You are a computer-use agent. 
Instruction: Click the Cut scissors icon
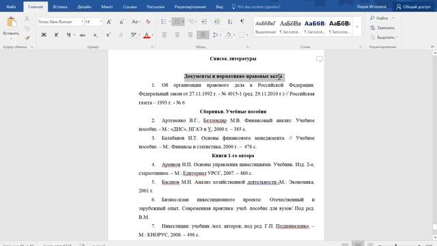[27, 18]
